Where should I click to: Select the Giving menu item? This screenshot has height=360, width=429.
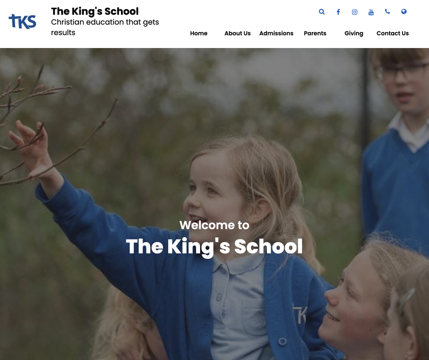pyautogui.click(x=354, y=33)
